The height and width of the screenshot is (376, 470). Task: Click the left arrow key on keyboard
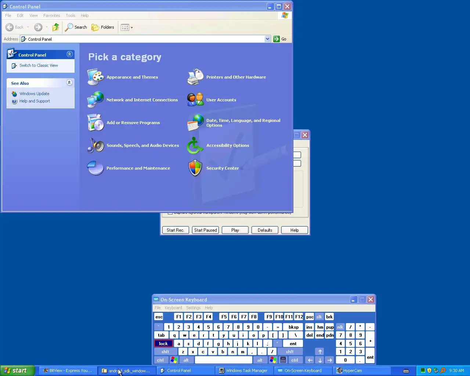coord(310,360)
